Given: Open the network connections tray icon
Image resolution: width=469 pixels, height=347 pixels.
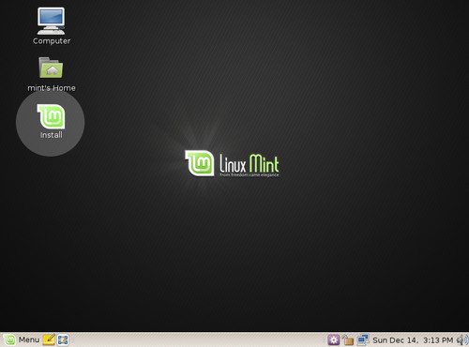Looking at the screenshot, I should 363,339.
